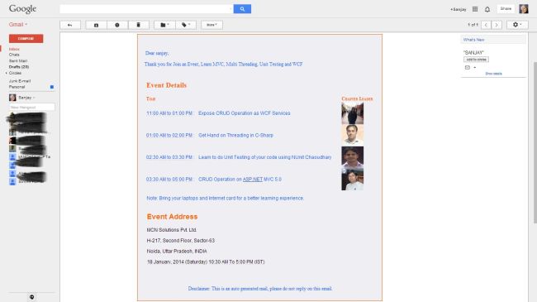This screenshot has height=302, width=537.
Task: Expand the Circles section
Action: (7, 73)
